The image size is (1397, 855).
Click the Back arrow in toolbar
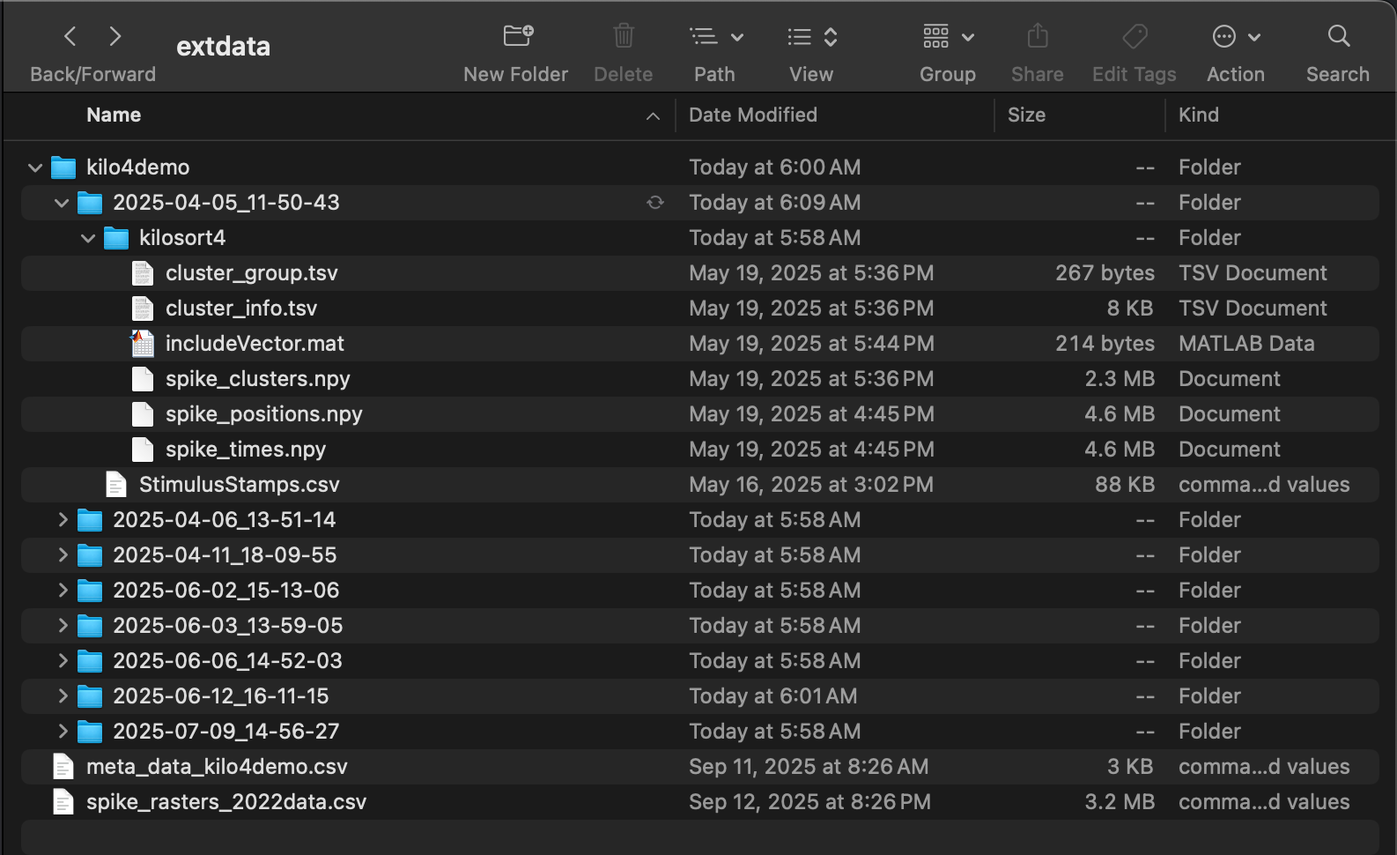click(70, 36)
